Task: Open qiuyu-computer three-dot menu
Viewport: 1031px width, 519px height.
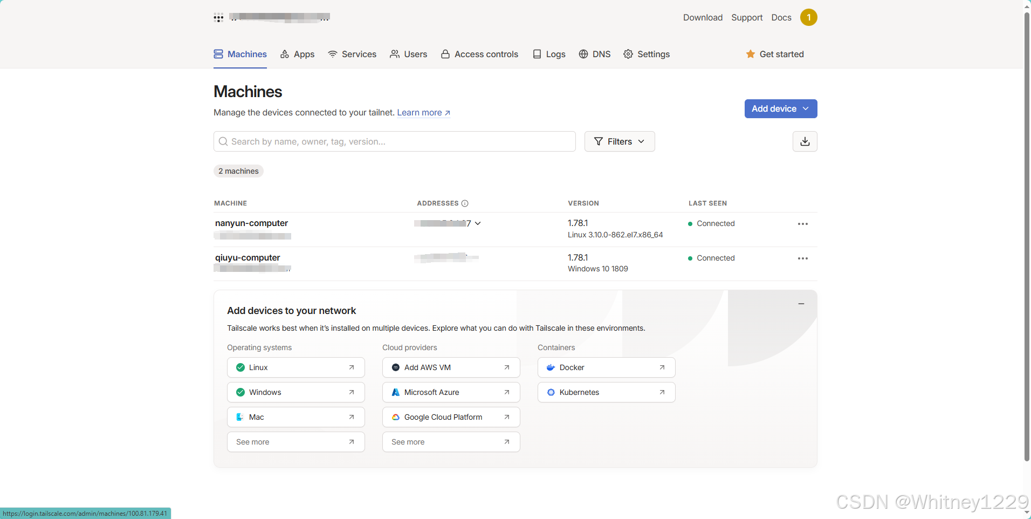Action: point(803,258)
